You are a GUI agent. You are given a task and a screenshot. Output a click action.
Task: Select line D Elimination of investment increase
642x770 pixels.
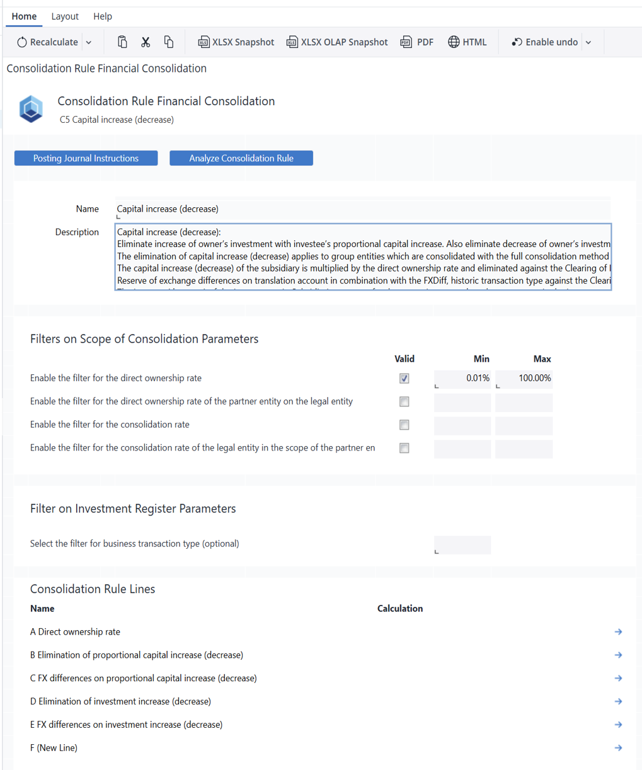click(120, 701)
